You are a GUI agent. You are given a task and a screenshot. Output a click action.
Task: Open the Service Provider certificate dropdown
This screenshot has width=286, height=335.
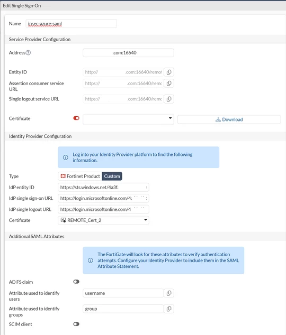[128, 119]
